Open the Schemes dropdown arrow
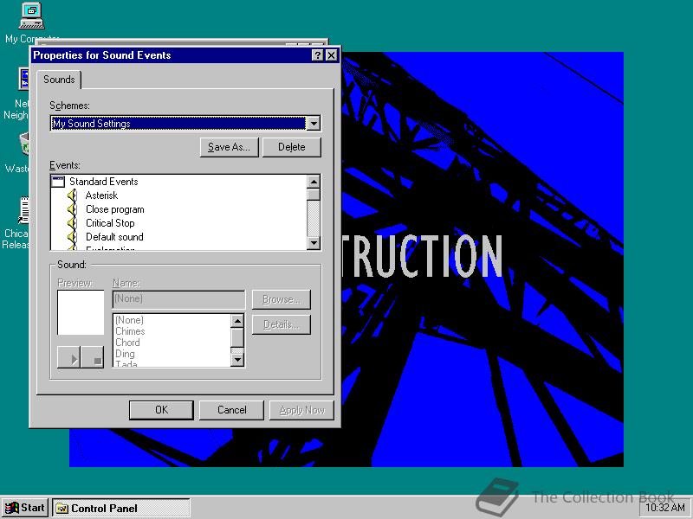This screenshot has height=519, width=693. click(314, 123)
